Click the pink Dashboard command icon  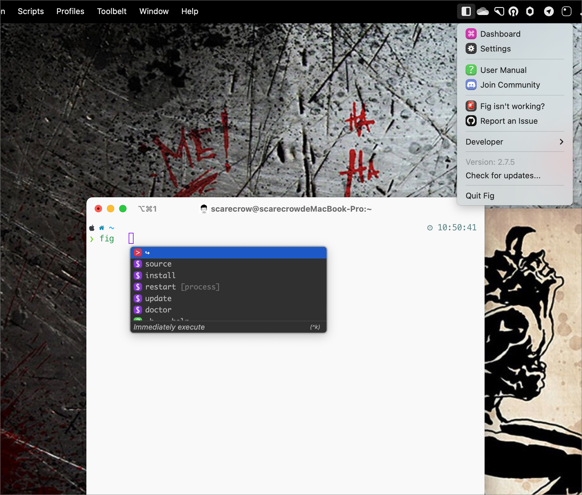pos(471,34)
